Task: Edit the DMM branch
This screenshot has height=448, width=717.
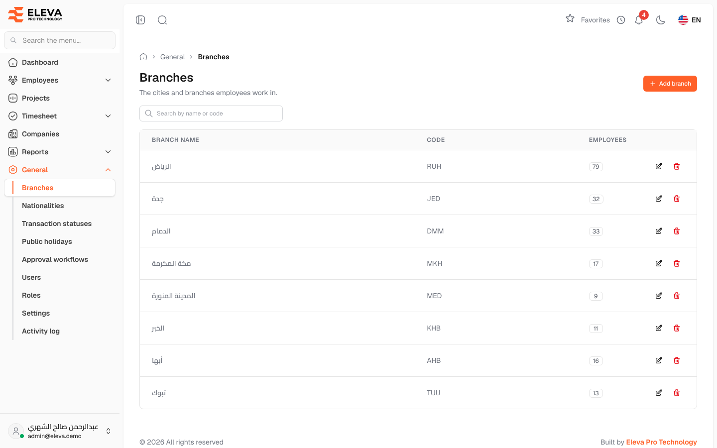Action: [x=659, y=231]
